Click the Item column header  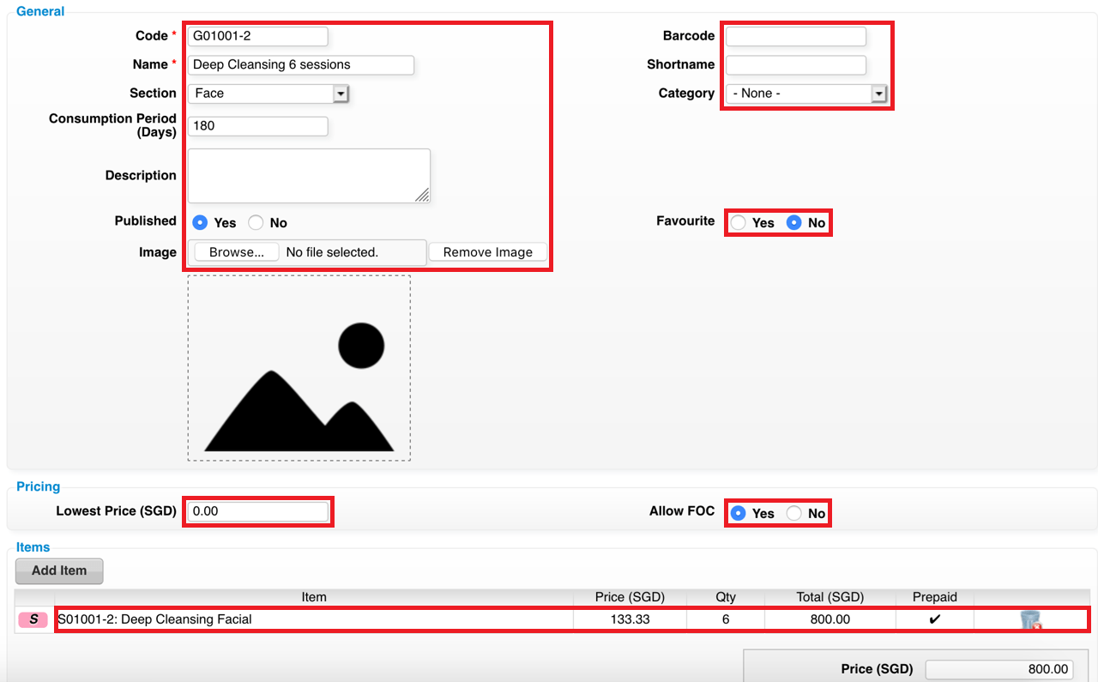click(314, 597)
